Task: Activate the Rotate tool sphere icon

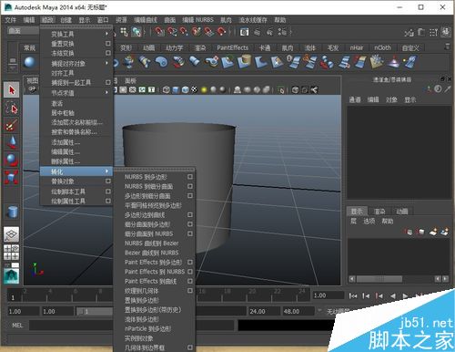Action: pos(12,160)
